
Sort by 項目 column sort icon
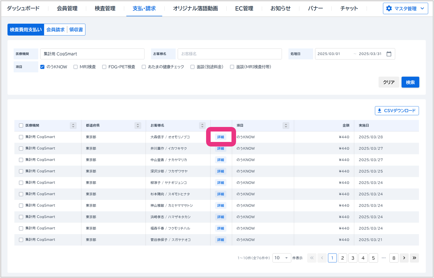pyautogui.click(x=286, y=126)
